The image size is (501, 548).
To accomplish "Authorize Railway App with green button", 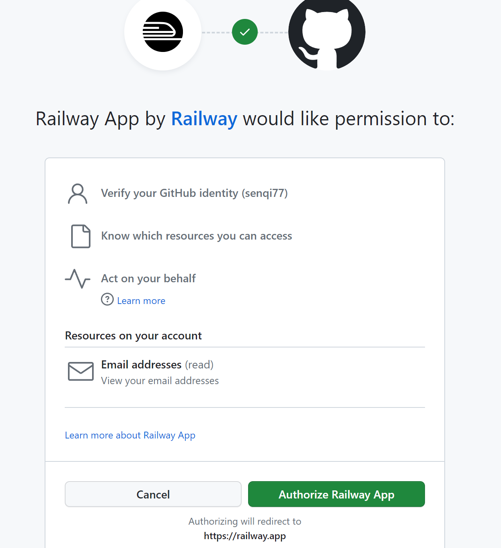I will [x=337, y=494].
